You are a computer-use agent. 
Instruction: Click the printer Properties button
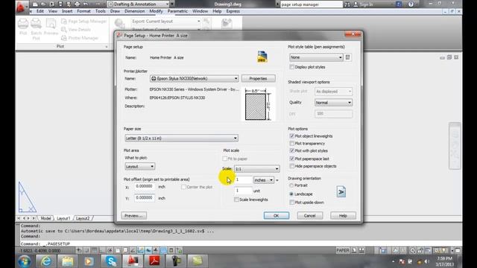[x=259, y=78]
